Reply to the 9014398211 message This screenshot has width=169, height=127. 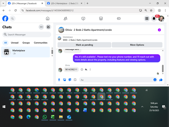coord(86,69)
